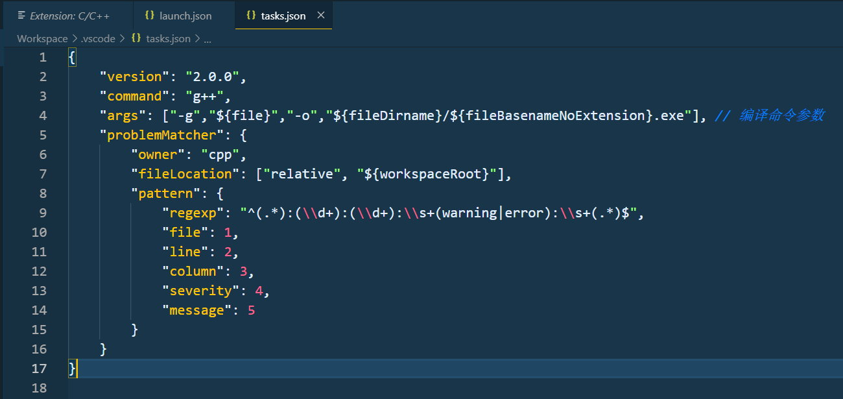Expand the "..." breadcrumb at the end
Viewport: 843px width, 399px height.
point(208,38)
